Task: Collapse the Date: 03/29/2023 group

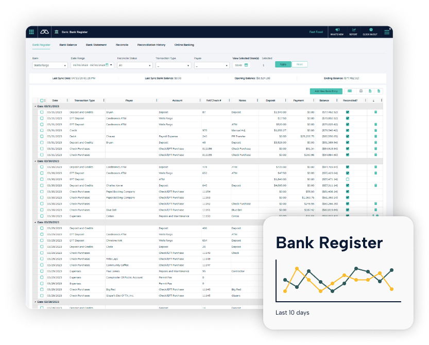Action: tap(36, 222)
